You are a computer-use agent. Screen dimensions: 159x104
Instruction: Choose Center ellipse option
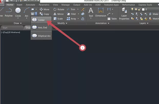[41, 20]
